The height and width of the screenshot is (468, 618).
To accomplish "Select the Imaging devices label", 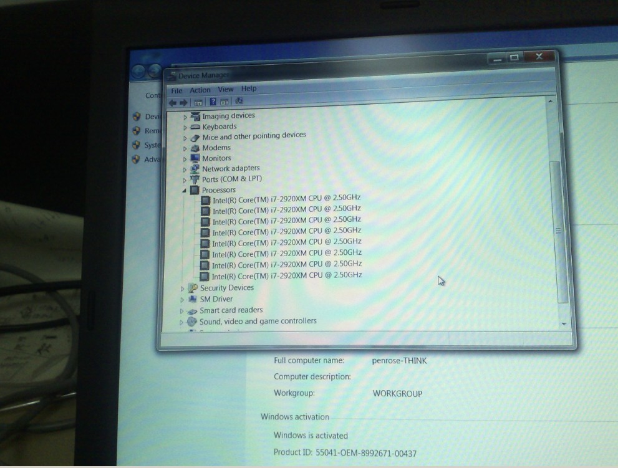I will [x=229, y=115].
